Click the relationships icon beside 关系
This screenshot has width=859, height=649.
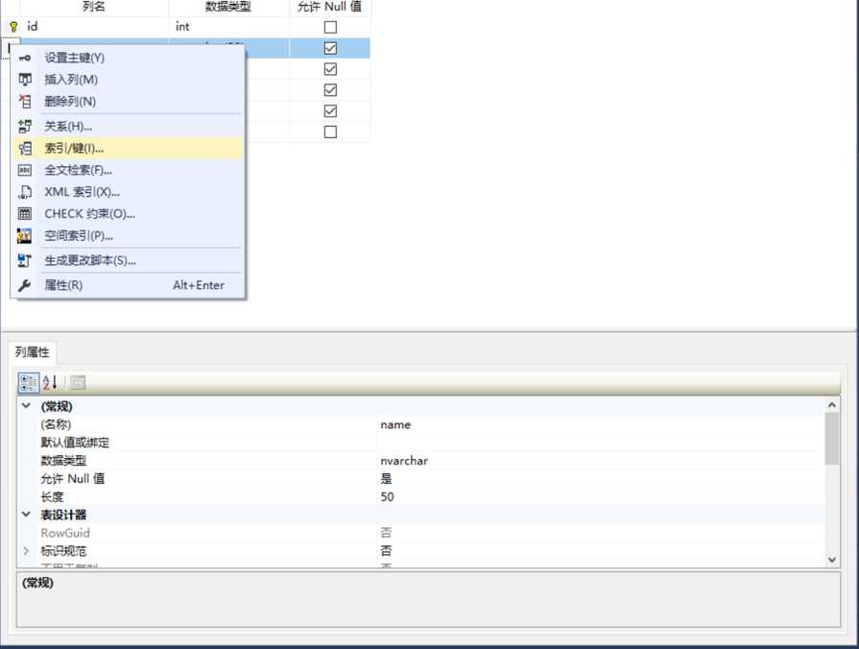(x=25, y=126)
